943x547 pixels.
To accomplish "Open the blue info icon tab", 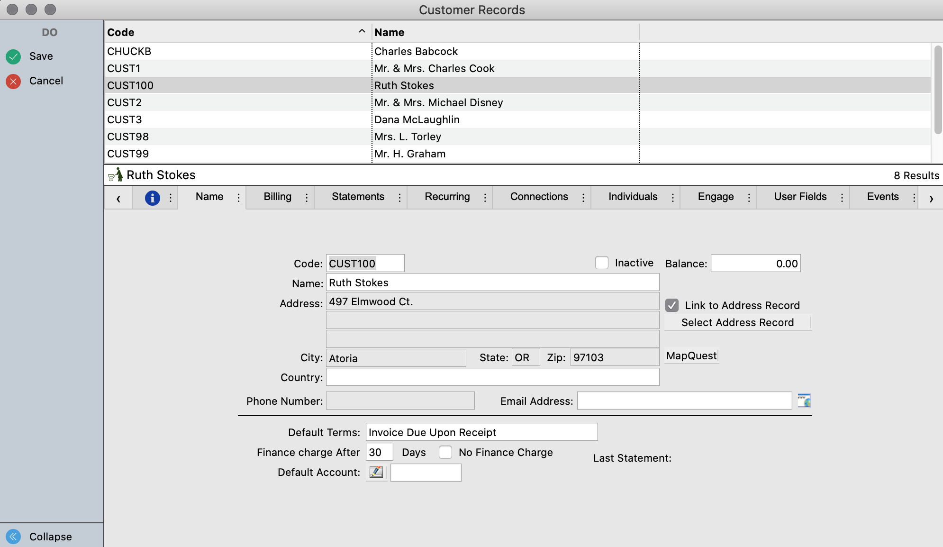I will [x=152, y=198].
